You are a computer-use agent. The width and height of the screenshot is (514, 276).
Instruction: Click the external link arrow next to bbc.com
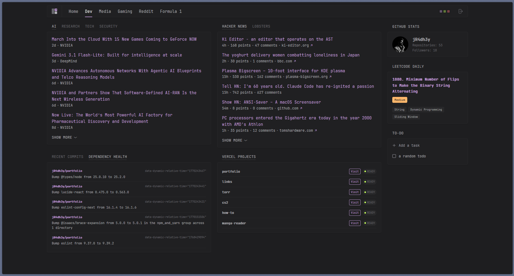(295, 61)
